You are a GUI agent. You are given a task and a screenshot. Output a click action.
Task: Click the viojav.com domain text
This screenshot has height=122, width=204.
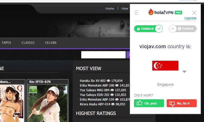coord(153,46)
